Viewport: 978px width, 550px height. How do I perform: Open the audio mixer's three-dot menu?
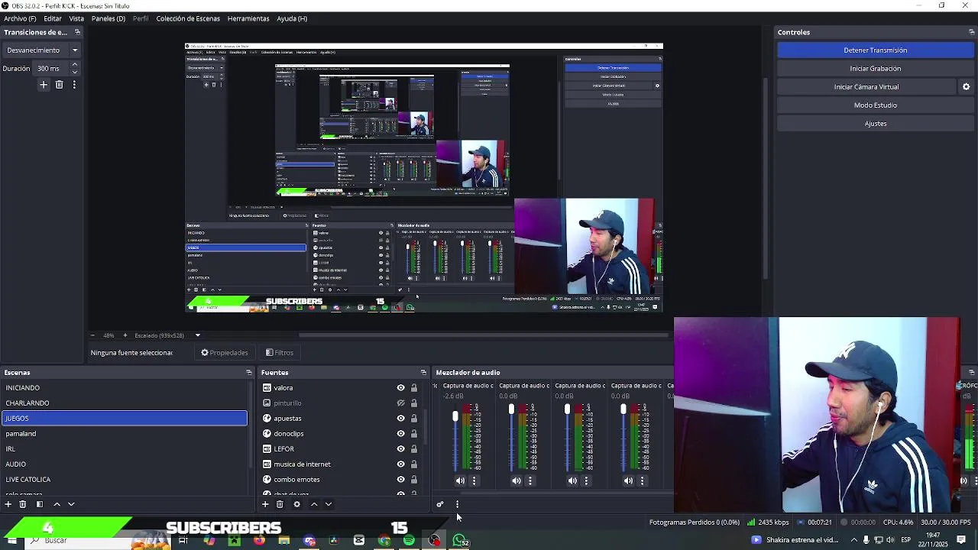coord(457,504)
